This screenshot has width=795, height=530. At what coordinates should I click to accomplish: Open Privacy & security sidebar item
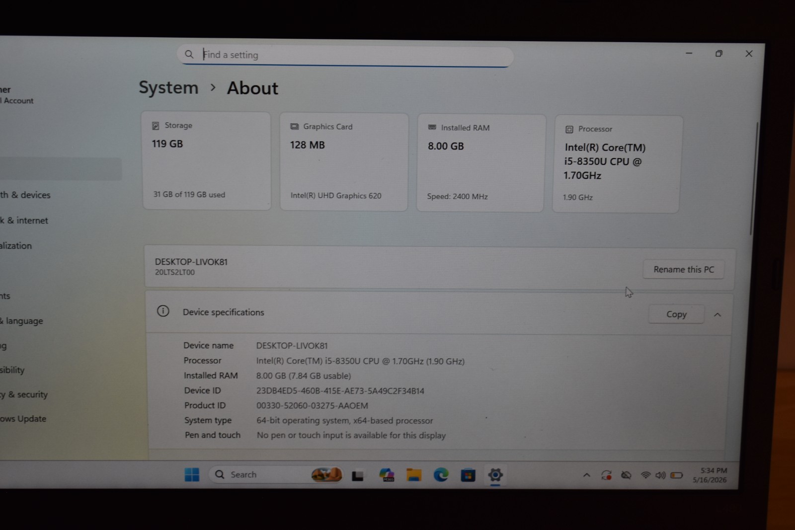tap(24, 395)
